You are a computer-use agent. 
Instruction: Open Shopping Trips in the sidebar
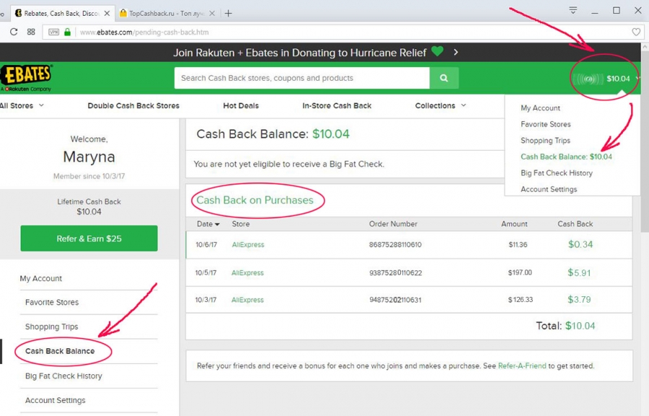[x=51, y=327]
